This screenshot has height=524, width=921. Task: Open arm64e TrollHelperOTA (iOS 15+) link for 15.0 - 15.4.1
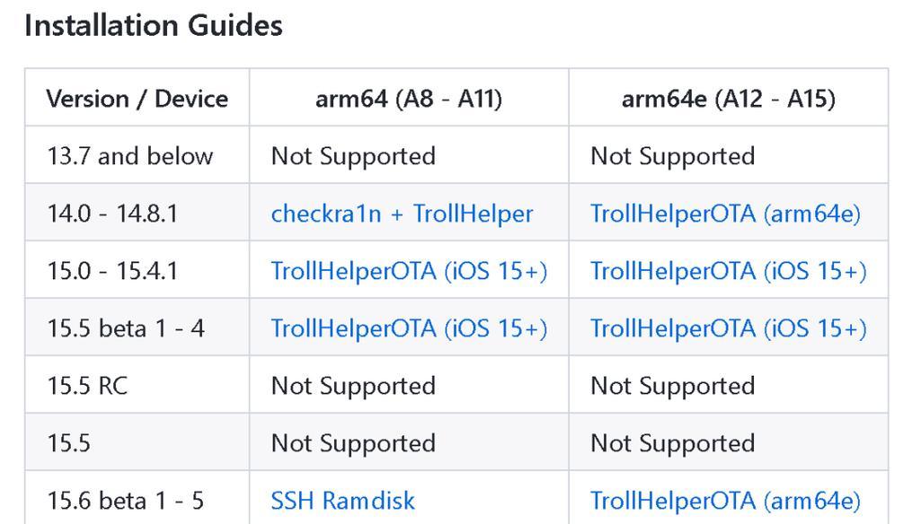[x=729, y=271]
